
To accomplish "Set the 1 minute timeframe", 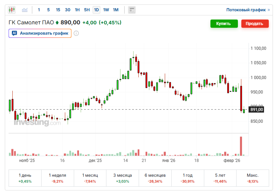I will 39,10.
